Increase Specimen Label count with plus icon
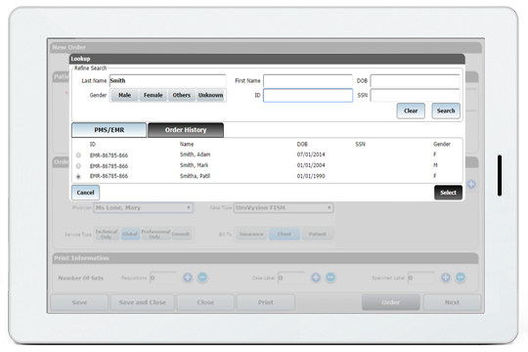This screenshot has width=528, height=352. 446,278
